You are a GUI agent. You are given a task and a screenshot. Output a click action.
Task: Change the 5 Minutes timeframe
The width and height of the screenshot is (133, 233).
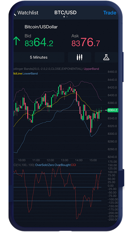[x=39, y=57]
